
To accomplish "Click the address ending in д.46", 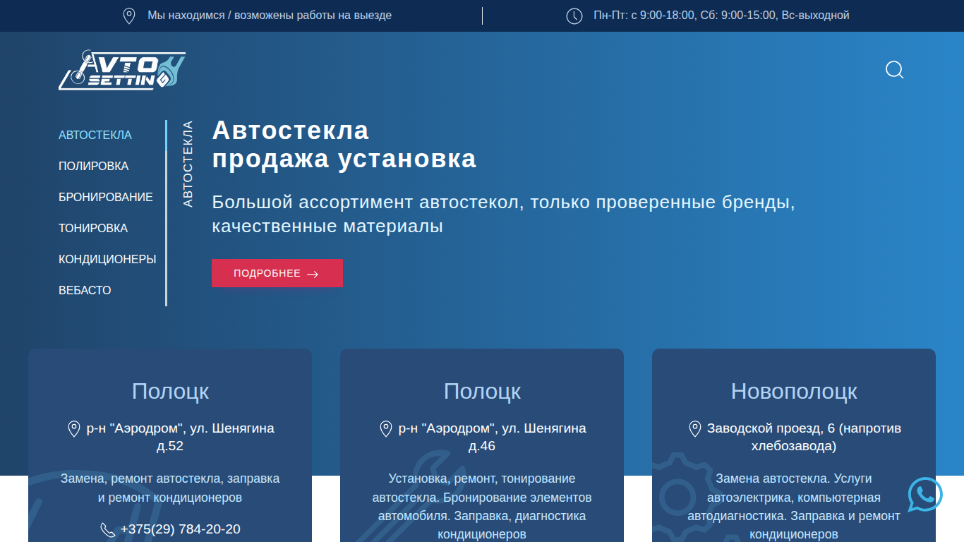I will pos(492,437).
